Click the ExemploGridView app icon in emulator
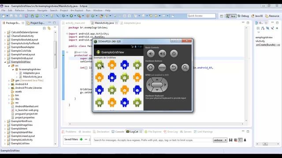 point(98,52)
